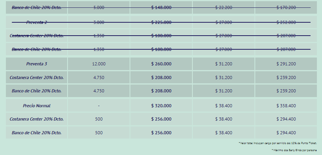Screen dimensions: 322x155
Task: Click the Preventa 3 row label
Action: point(37,64)
